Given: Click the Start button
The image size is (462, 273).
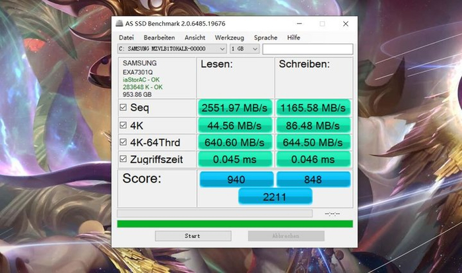Looking at the screenshot, I should [x=193, y=236].
